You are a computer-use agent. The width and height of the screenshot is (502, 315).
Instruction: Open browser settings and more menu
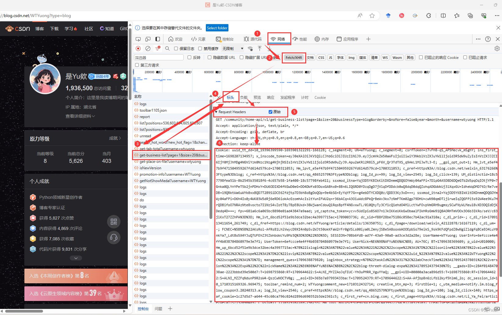(x=497, y=16)
